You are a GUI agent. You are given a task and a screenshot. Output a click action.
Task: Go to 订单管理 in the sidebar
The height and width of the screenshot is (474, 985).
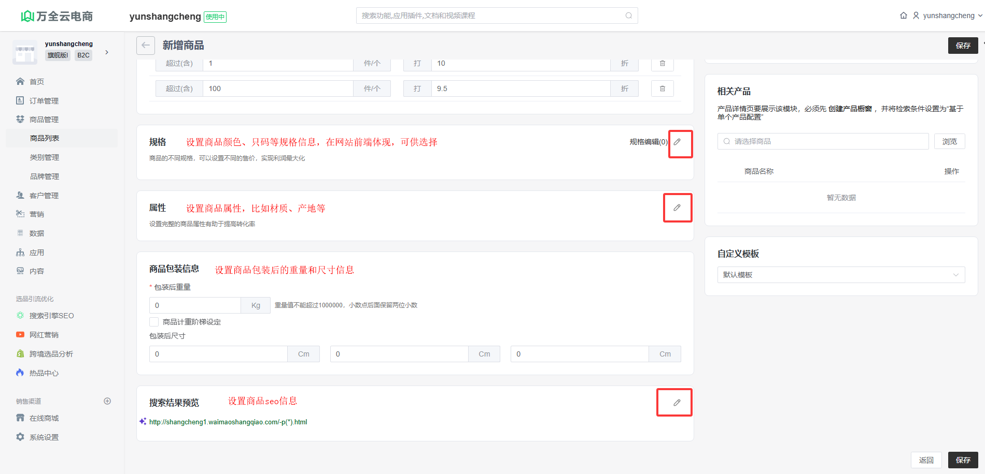click(x=44, y=100)
